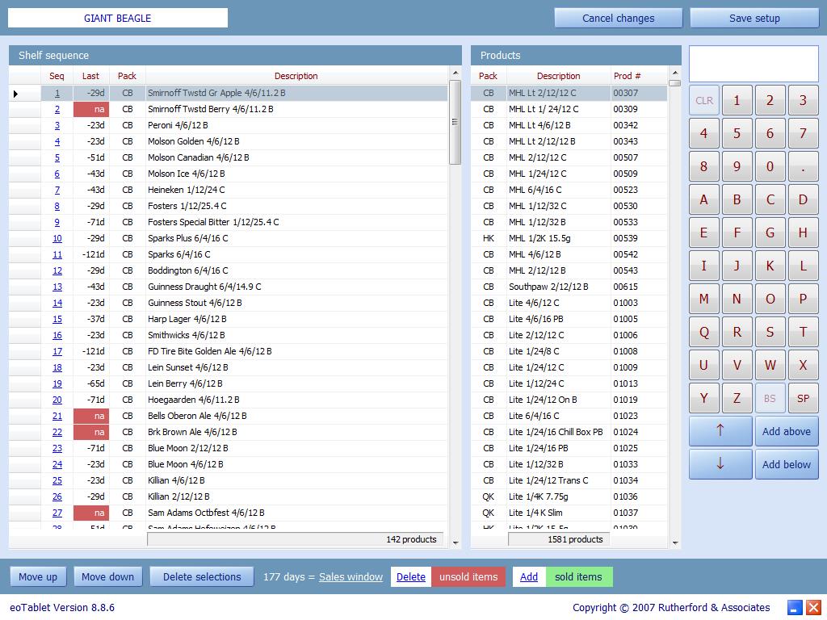This screenshot has height=620, width=827.
Task: Tap the decimal point key
Action: pyautogui.click(x=804, y=166)
